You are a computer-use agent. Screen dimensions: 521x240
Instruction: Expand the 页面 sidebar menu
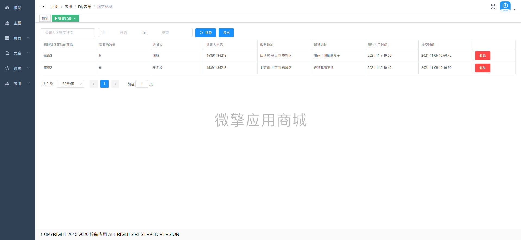[x=18, y=38]
